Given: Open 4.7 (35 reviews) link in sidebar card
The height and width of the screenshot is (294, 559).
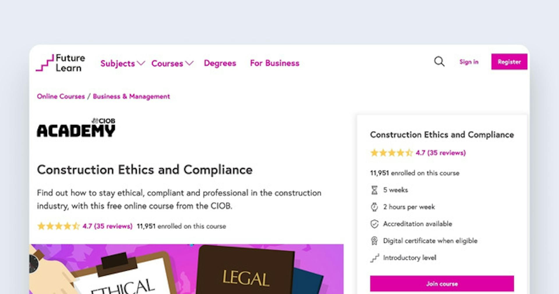Looking at the screenshot, I should [x=441, y=153].
